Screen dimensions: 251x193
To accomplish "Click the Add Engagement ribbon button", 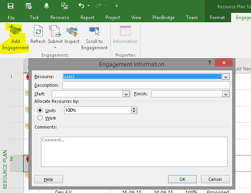I will tap(15, 38).
